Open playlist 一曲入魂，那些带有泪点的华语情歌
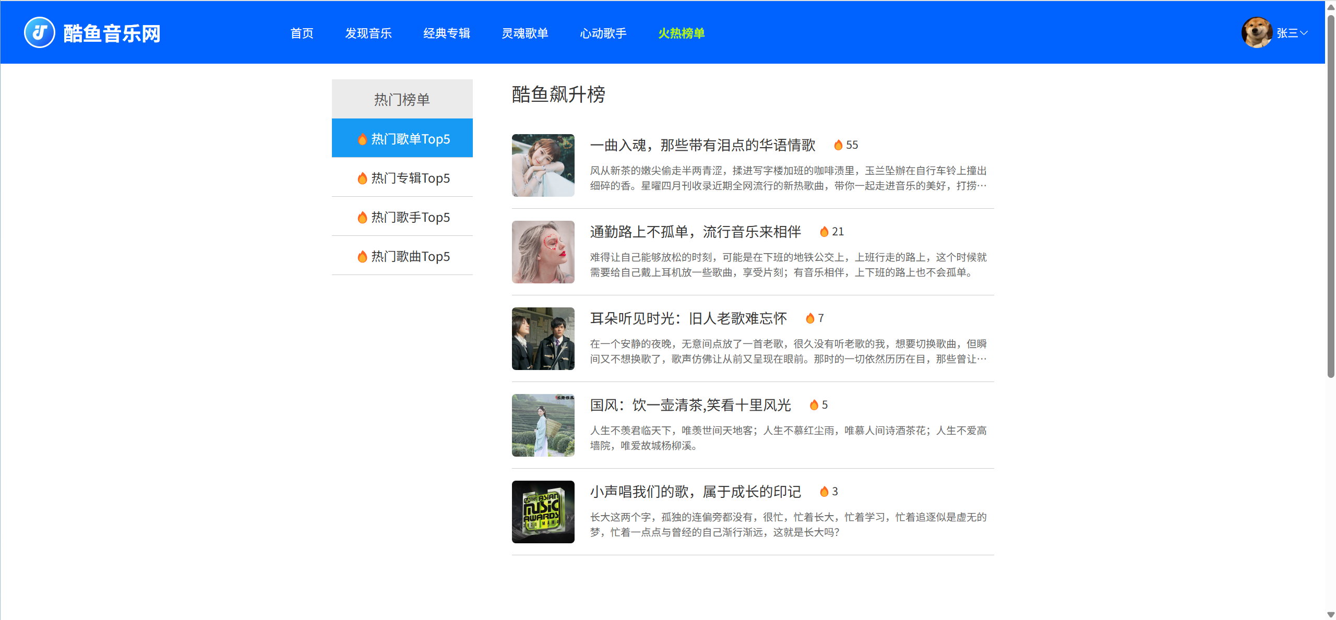 point(702,145)
